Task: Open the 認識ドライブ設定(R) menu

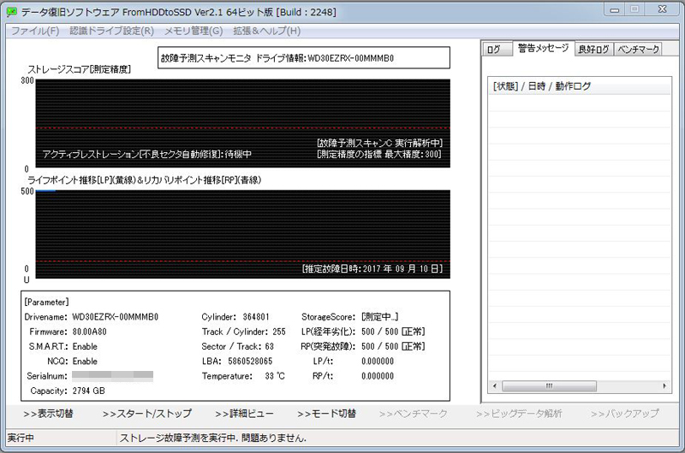Action: 112,31
